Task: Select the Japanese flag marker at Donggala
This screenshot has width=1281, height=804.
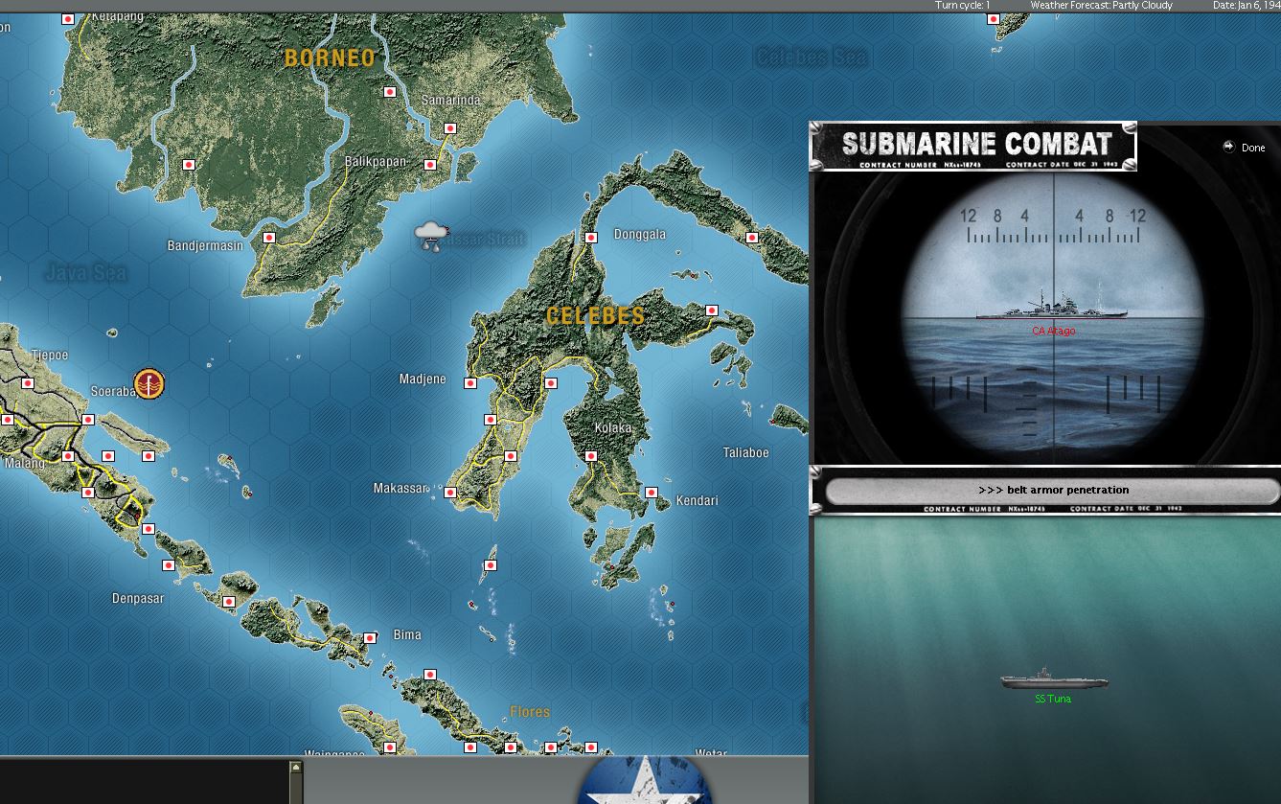Action: click(x=591, y=238)
